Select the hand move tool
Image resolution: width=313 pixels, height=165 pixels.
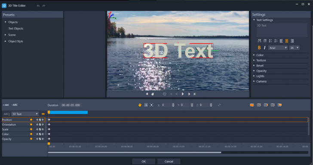point(140,105)
